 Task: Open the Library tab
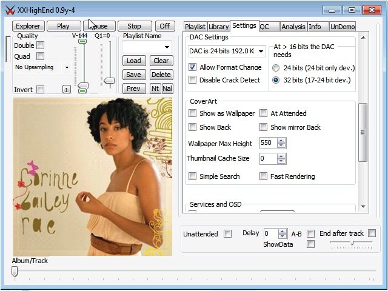(218, 27)
